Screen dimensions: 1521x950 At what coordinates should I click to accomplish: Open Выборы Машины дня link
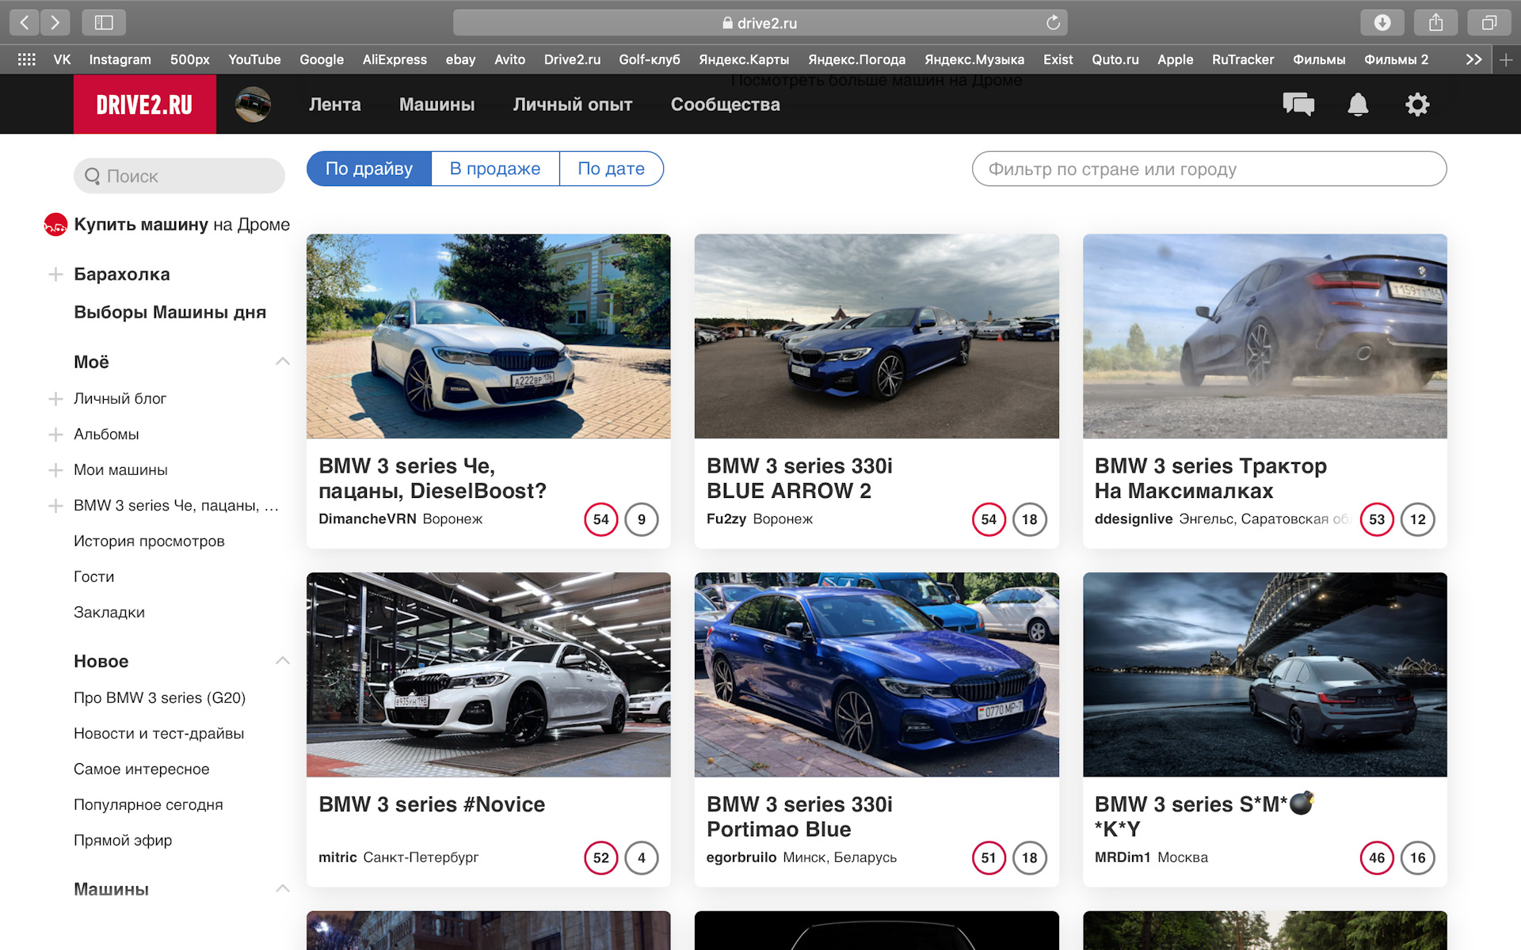(170, 312)
